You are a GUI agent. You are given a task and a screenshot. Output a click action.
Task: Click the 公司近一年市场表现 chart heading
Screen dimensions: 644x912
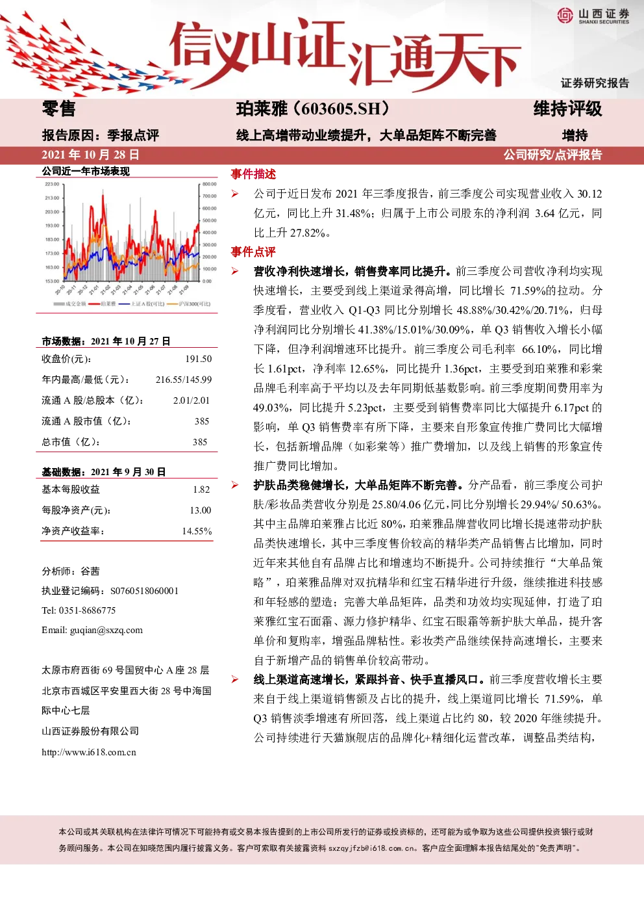click(86, 171)
